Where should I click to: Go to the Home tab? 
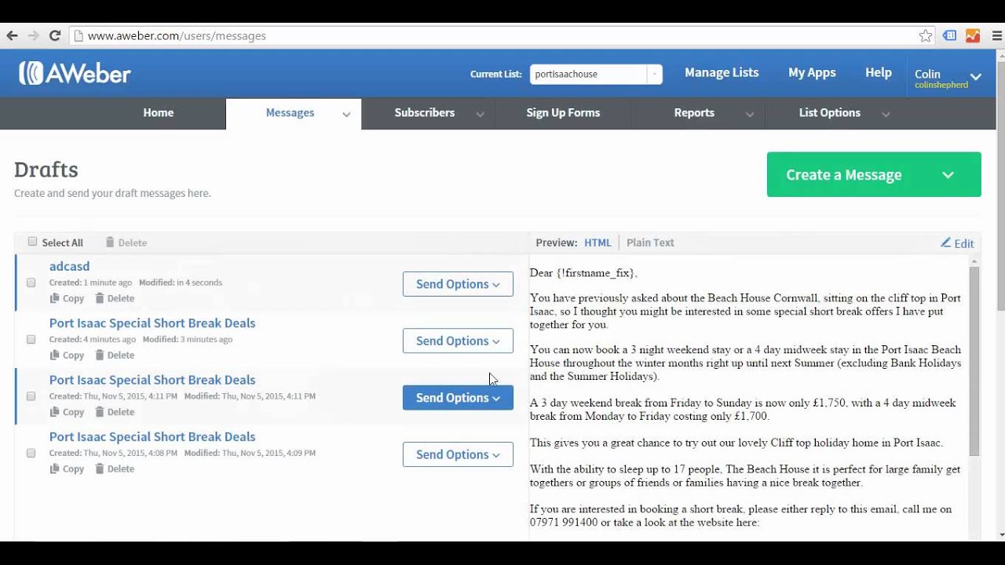(x=158, y=113)
